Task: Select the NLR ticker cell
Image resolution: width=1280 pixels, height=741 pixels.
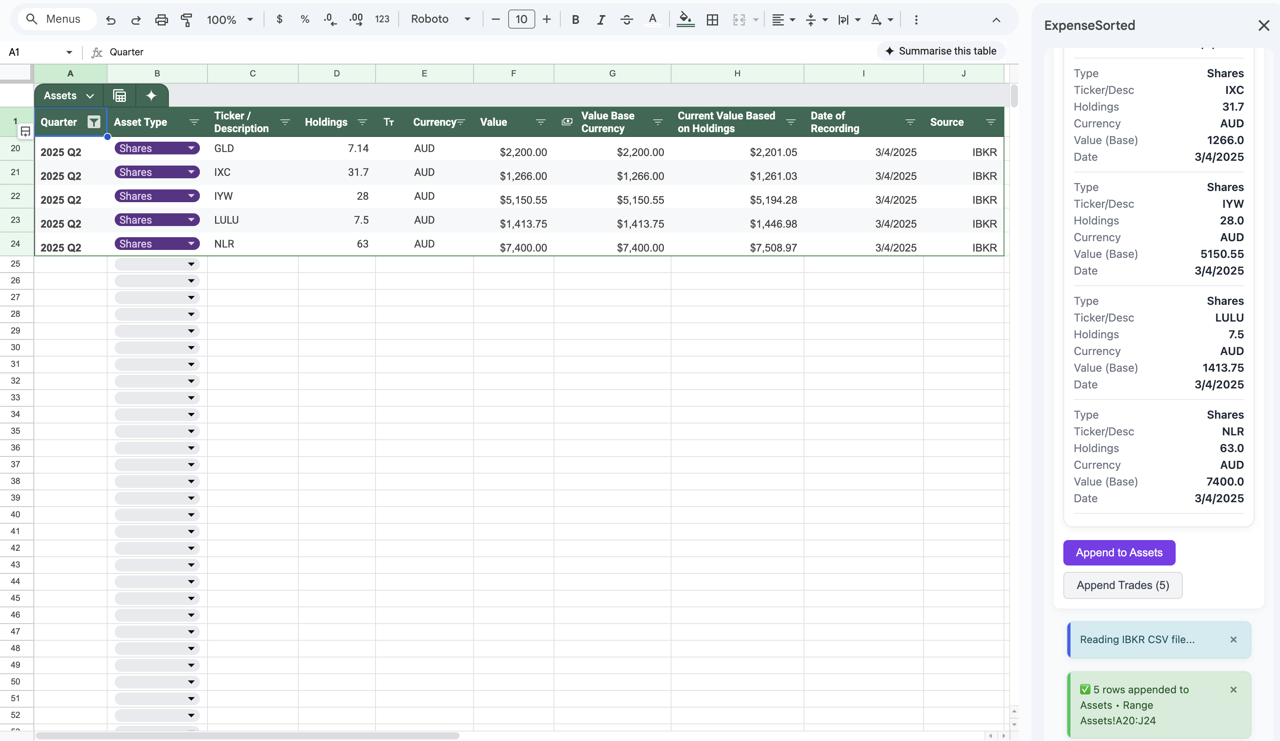Action: (252, 244)
